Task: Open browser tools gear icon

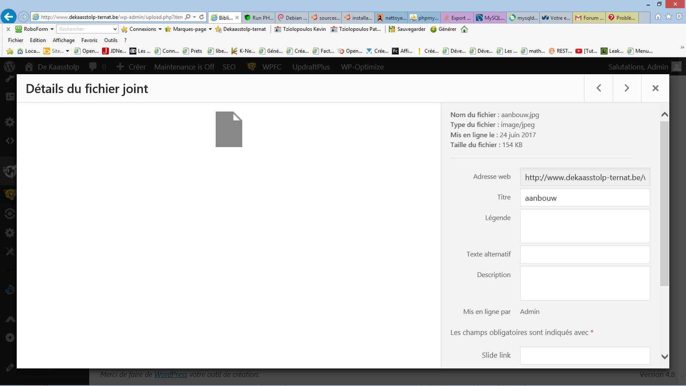Action: (x=679, y=17)
